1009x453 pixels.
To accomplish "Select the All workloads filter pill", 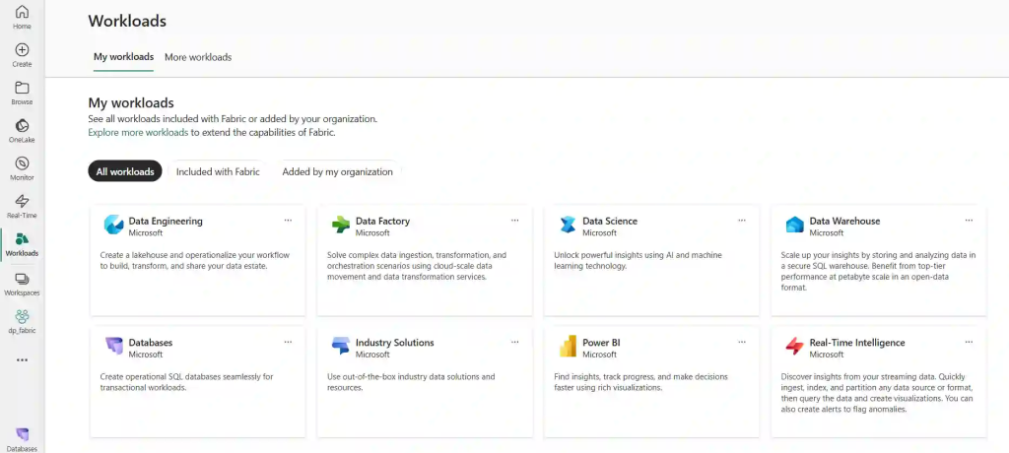I will point(125,171).
